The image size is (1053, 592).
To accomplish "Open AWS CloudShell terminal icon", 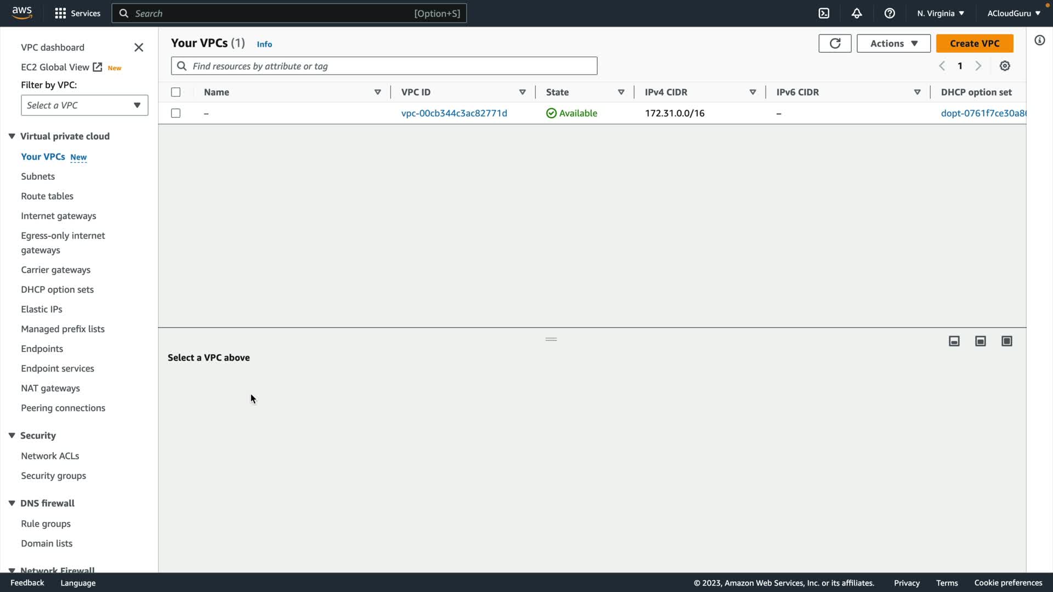I will point(824,13).
